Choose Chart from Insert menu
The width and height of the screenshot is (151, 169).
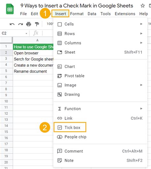[100, 67]
